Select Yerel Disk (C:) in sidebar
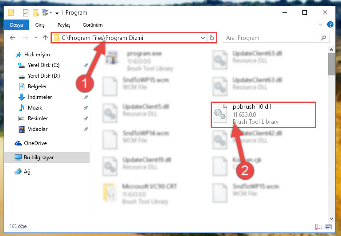Viewport: 341px width, 236px height. pyautogui.click(x=43, y=65)
